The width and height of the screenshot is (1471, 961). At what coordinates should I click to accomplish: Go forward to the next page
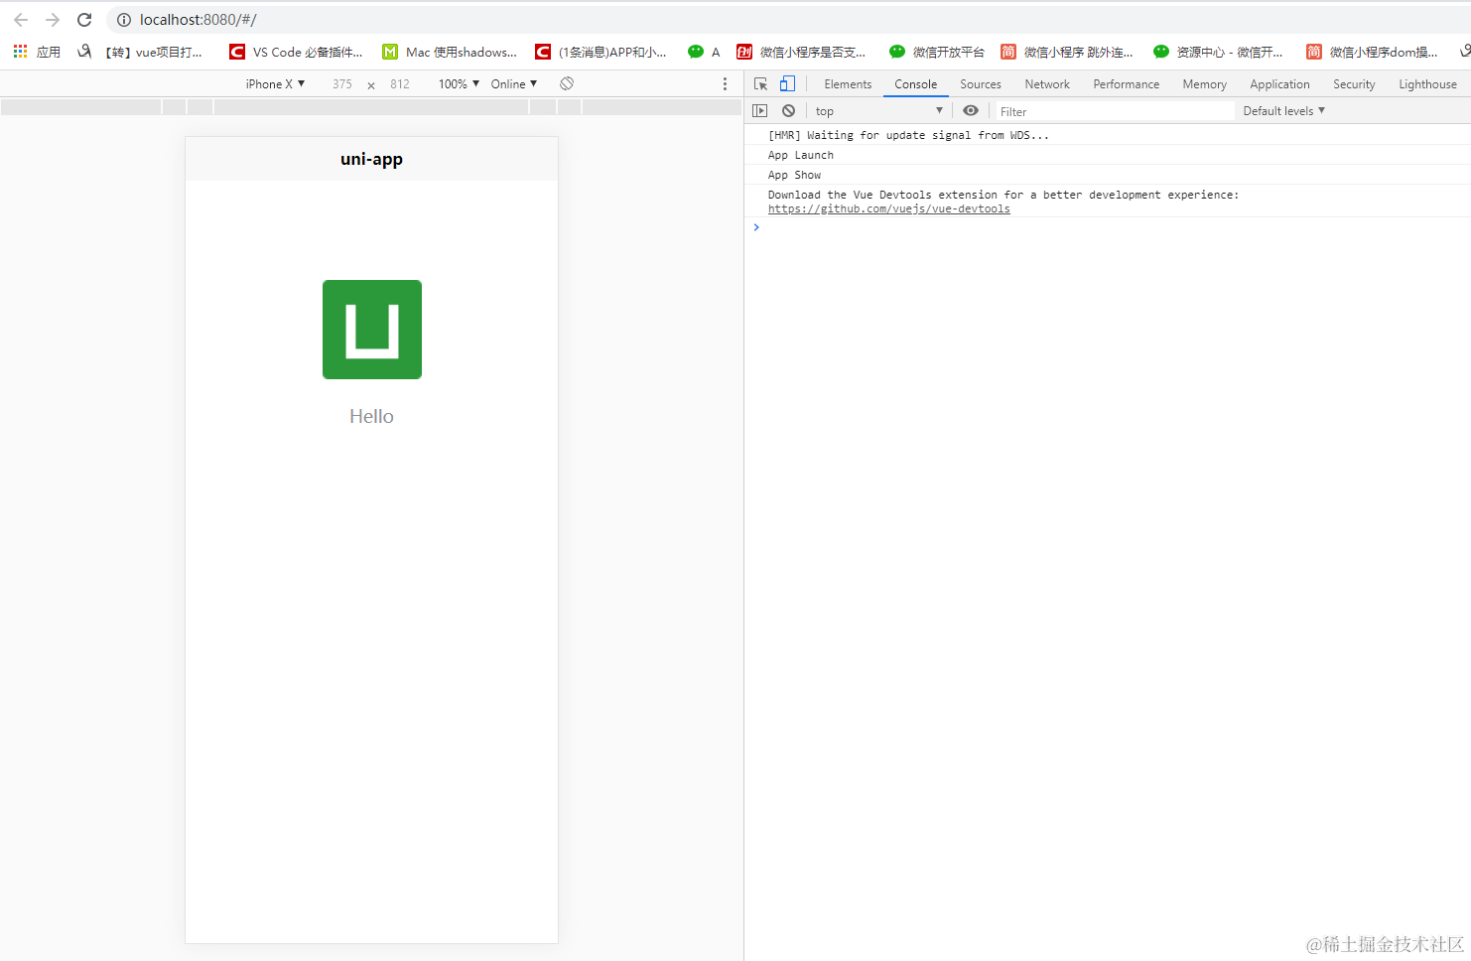coord(53,20)
